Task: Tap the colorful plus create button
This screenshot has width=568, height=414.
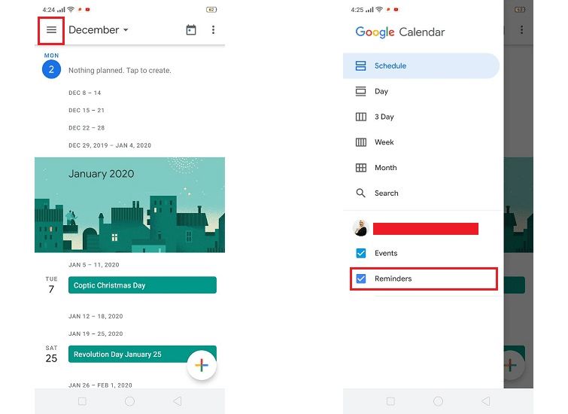Action: point(202,365)
